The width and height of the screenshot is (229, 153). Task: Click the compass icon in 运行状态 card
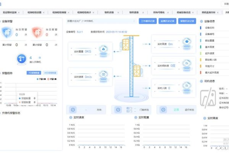pyautogui.click(x=163, y=110)
